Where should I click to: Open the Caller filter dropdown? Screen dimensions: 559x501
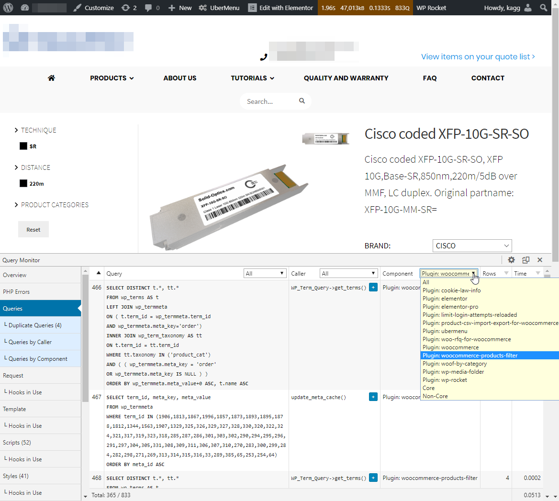tap(348, 273)
